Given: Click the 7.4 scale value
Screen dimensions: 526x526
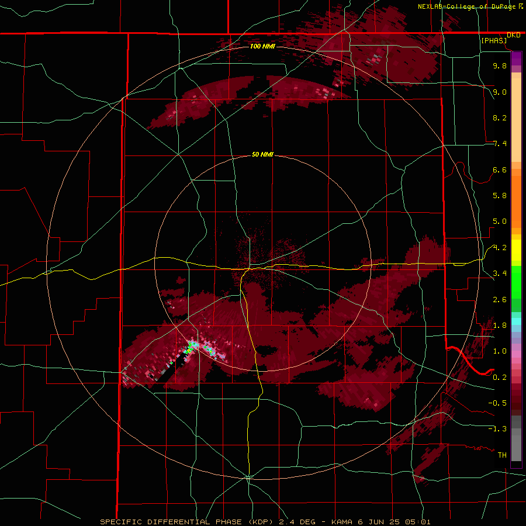Looking at the screenshot, I should [x=500, y=144].
